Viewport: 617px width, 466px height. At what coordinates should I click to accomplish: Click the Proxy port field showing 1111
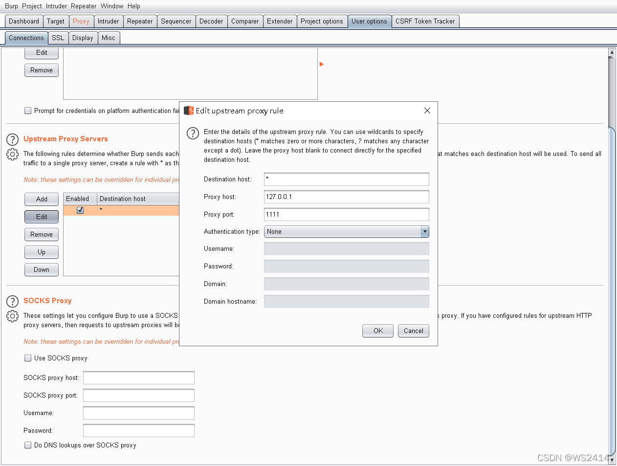[x=347, y=214]
